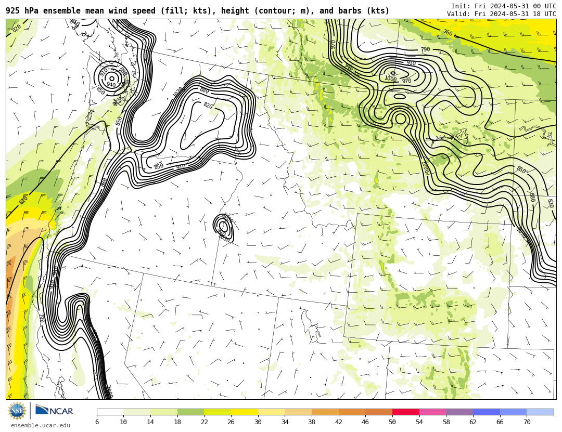Pick the 62–66 kts blue colorbar segment
Viewport: 562px width, 432px height.
tap(487, 412)
